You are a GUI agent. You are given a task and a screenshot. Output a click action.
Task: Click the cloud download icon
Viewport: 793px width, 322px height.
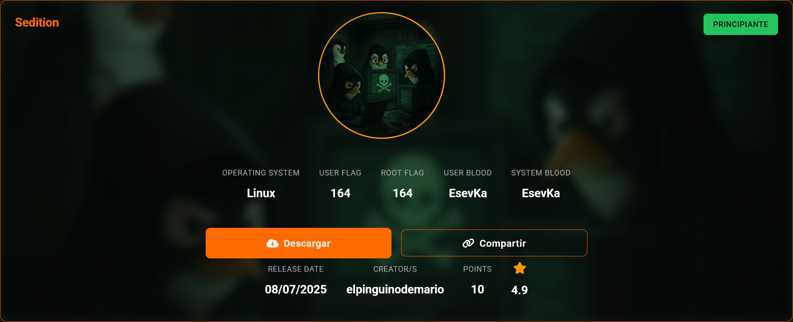click(273, 243)
